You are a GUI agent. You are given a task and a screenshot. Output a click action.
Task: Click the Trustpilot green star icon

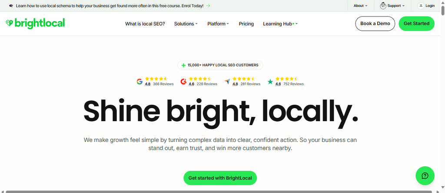(270, 82)
